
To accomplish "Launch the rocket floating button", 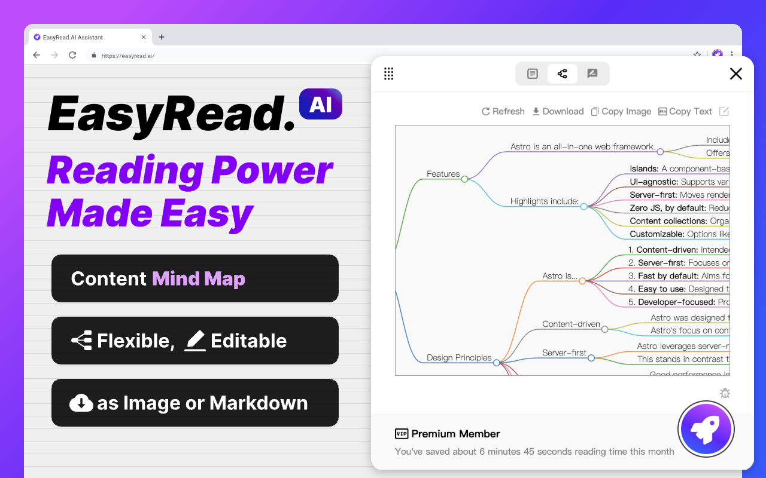I will [706, 428].
